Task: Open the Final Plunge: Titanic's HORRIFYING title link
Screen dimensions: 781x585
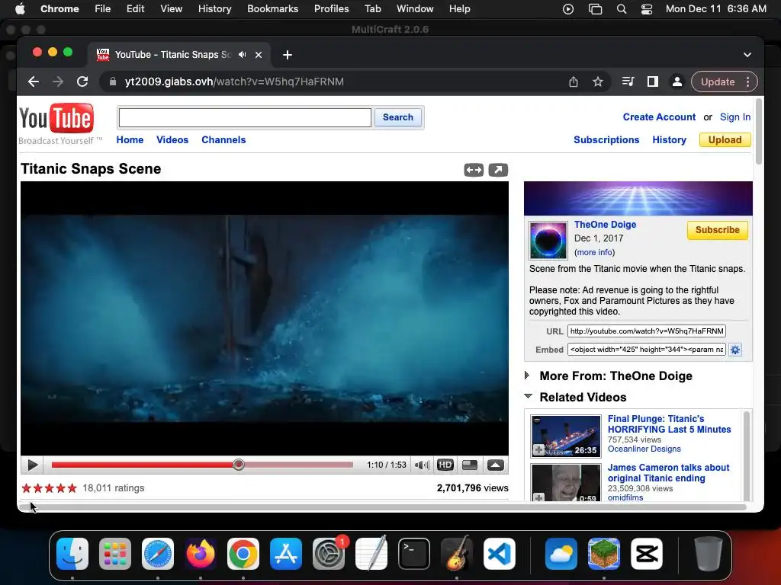Action: [669, 424]
